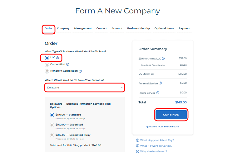The height and width of the screenshot is (161, 238).
Task: Choose $160.00 Expedited filing option
Action: tap(52, 125)
